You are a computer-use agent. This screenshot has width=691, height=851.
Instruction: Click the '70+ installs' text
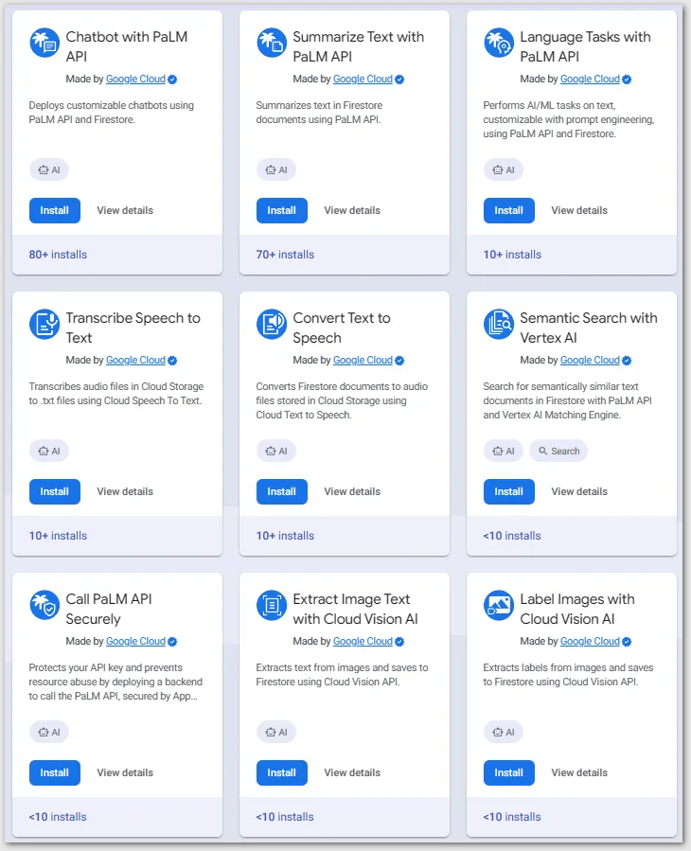(x=285, y=255)
